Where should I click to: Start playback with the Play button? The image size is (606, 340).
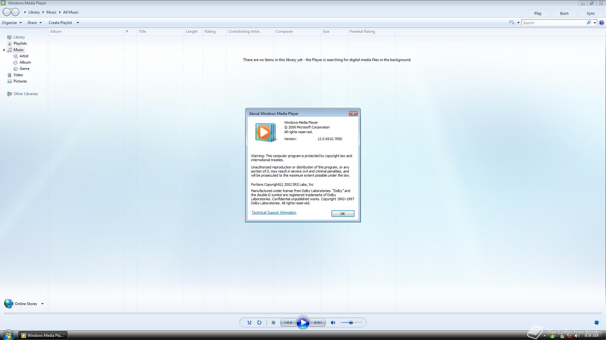[303, 322]
